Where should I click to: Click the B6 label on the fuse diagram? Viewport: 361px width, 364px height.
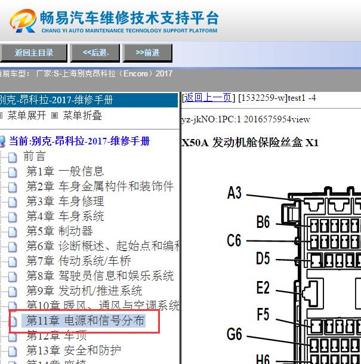click(x=263, y=222)
